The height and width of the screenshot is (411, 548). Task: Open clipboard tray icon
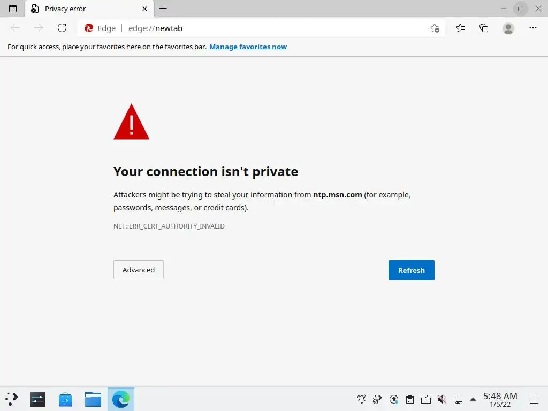410,399
